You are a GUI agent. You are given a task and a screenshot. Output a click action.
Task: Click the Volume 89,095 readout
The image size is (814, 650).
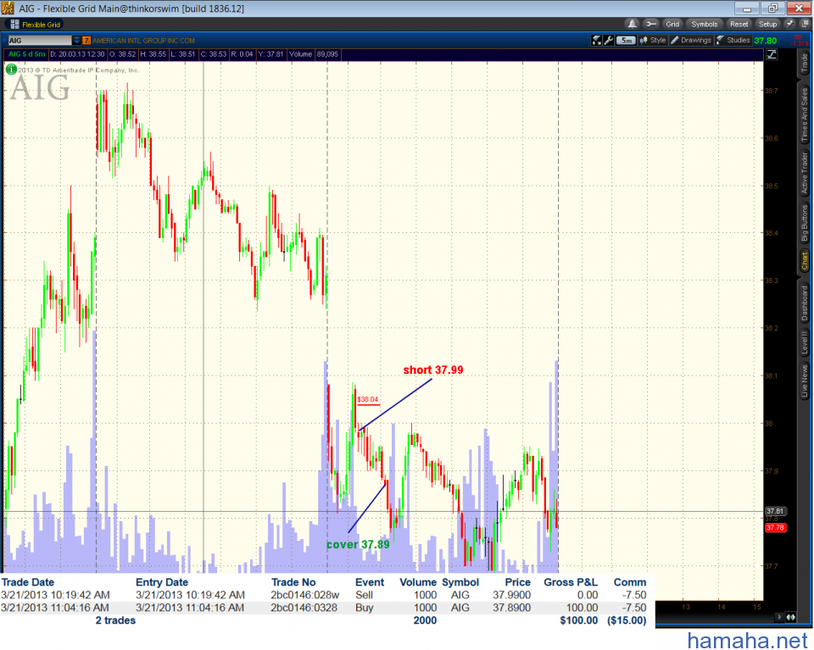(x=314, y=54)
